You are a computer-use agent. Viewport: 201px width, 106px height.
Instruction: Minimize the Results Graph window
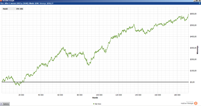pos(195,1)
